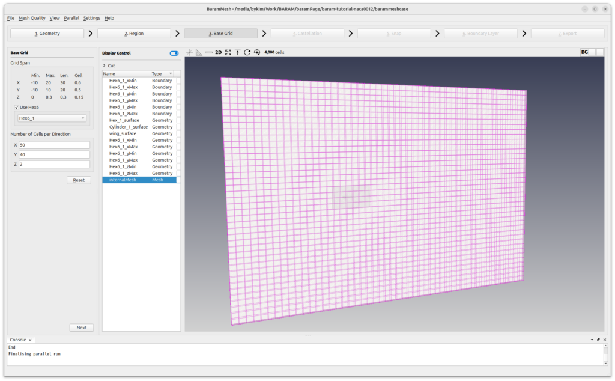Screen dimensions: 615x381
Task: Click the Console scrollbar up arrow
Action: click(x=605, y=346)
